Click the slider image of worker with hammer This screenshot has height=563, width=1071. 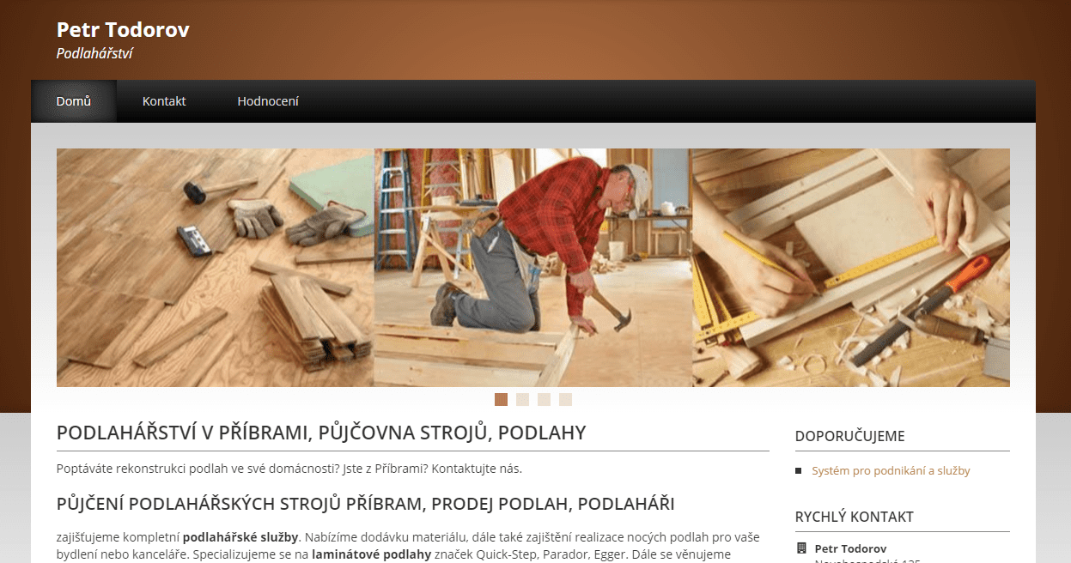tap(533, 268)
